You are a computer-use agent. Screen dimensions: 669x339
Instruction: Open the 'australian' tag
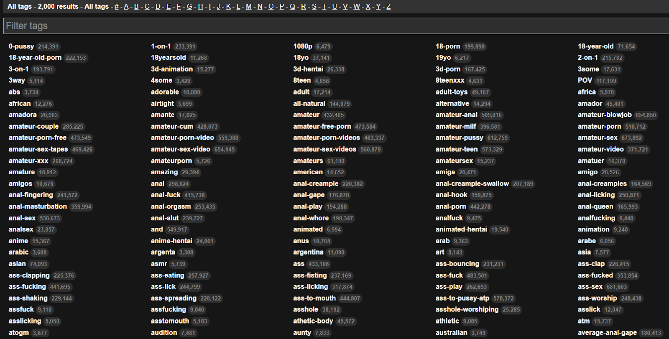(452, 333)
